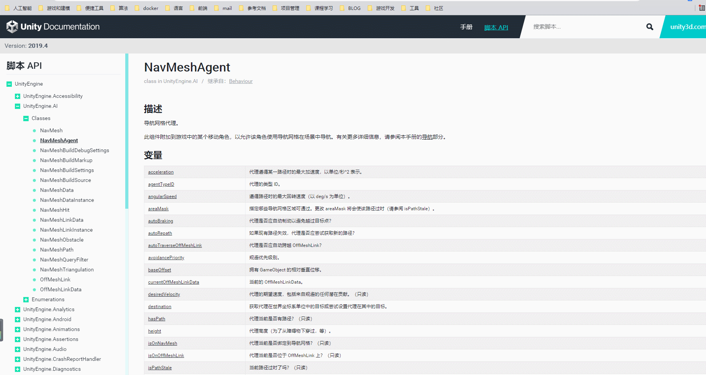Expand UnityEngine.CrashReportHandler node
Image resolution: width=706 pixels, height=375 pixels.
(18, 359)
